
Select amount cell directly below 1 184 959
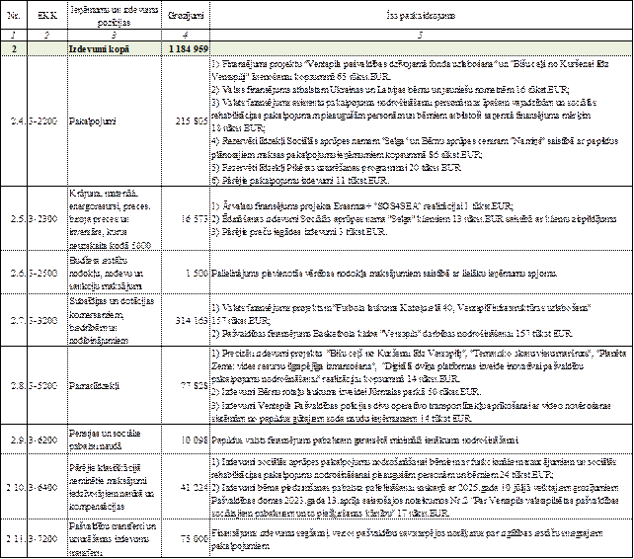click(x=186, y=124)
